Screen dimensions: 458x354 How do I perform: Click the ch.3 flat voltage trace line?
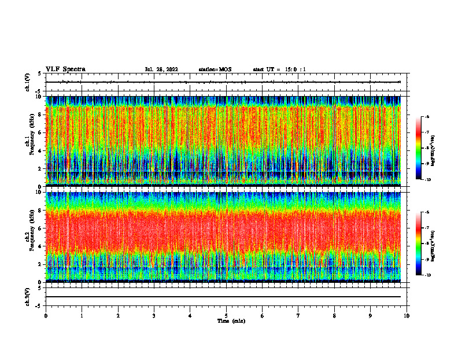[x=223, y=297]
